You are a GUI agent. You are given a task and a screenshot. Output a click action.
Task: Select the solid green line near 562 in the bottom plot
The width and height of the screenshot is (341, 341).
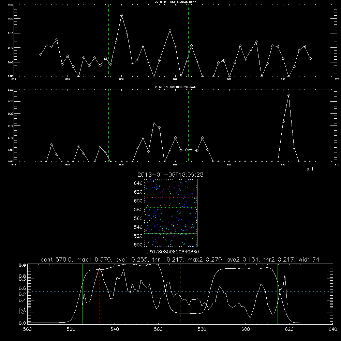point(164,294)
